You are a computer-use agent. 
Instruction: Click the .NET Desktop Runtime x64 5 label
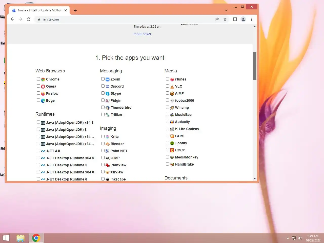pos(70,158)
